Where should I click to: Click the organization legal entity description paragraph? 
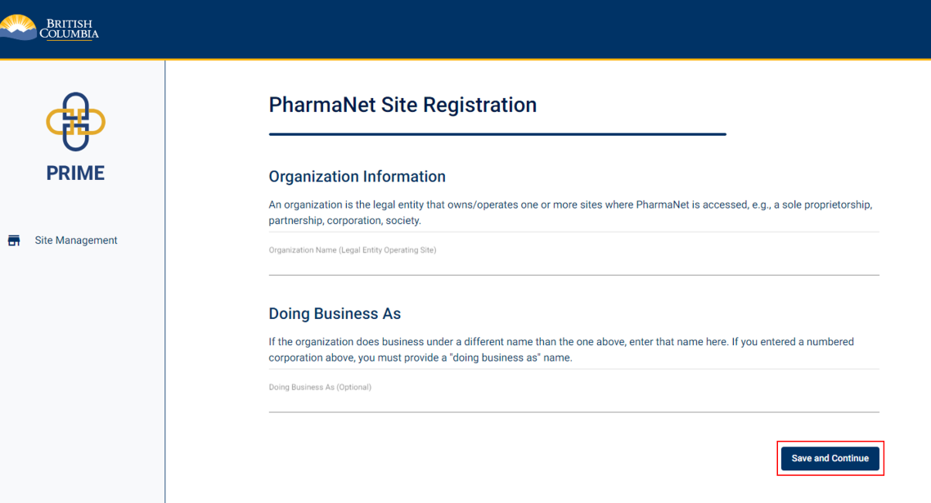(x=569, y=213)
